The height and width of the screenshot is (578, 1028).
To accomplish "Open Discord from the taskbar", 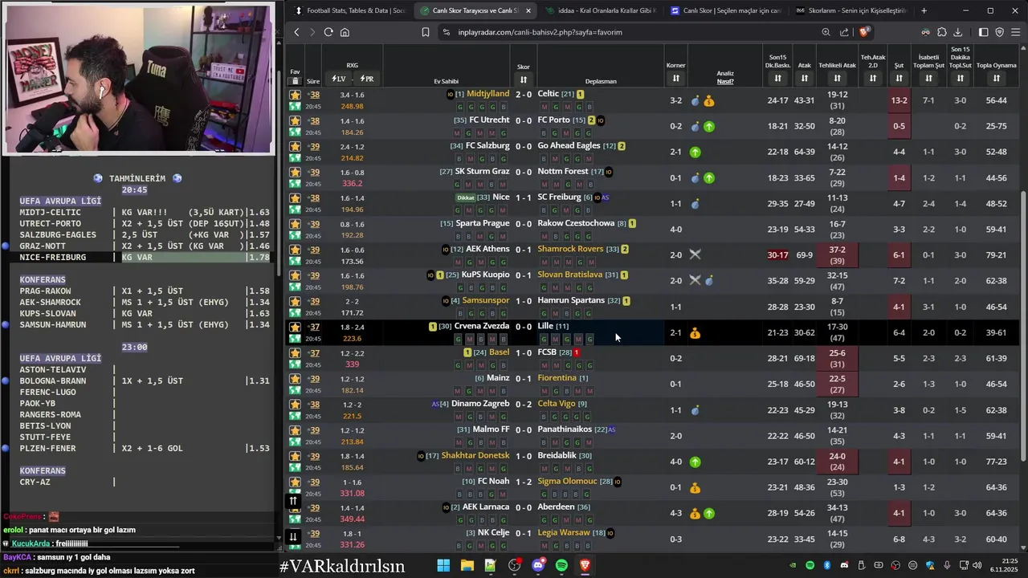I will 538,565.
